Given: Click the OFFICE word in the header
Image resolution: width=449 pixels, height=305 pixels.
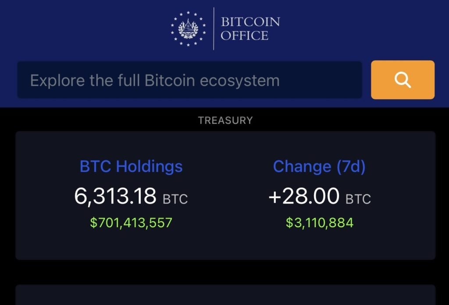Looking at the screenshot, I should tap(244, 36).
